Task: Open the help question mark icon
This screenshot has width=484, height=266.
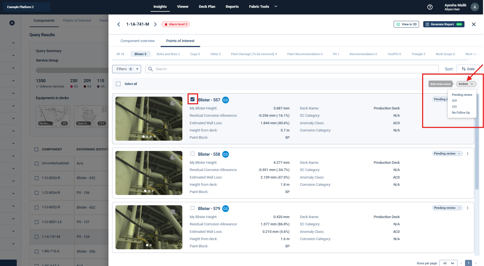Action: pos(430,7)
